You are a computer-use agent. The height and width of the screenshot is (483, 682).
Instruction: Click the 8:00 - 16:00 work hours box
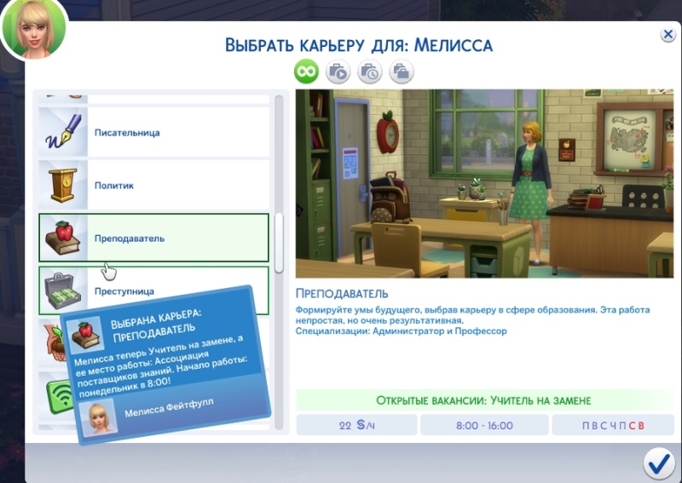pyautogui.click(x=484, y=425)
